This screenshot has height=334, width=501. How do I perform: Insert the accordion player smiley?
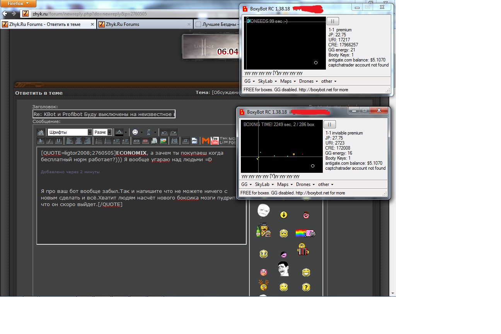click(x=303, y=249)
